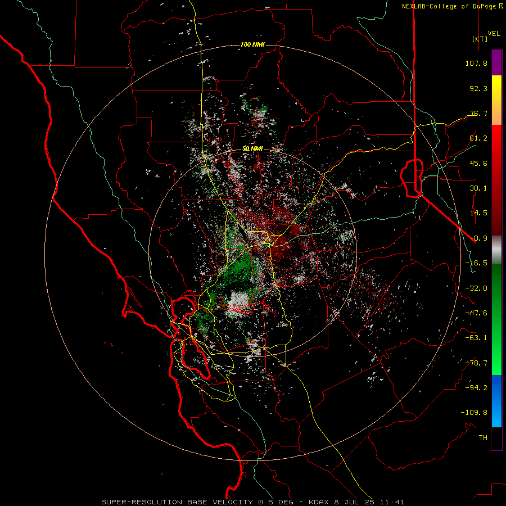The width and height of the screenshot is (506, 506).
Task: Pick the green segment of velocity color bar
Action: [x=496, y=319]
